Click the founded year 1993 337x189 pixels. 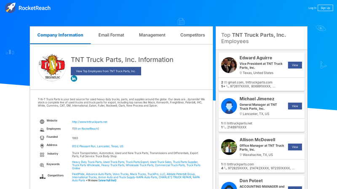(75, 138)
